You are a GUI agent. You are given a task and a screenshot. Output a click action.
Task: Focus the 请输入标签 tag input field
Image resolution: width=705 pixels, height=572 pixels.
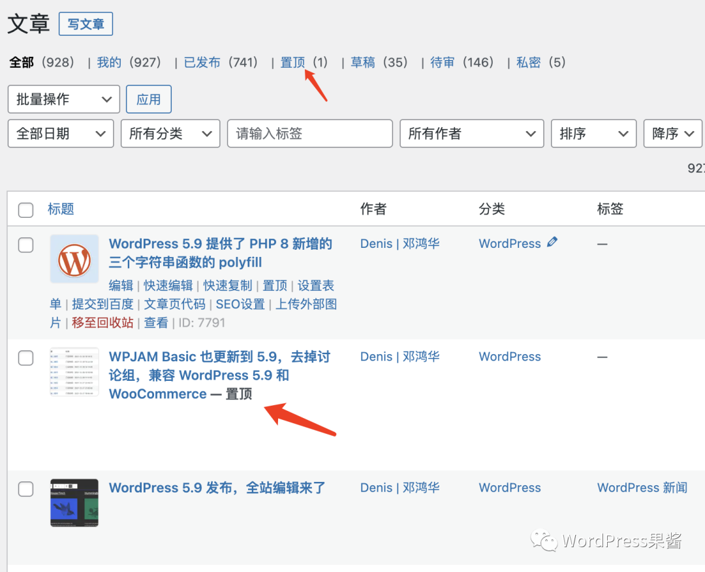(310, 134)
